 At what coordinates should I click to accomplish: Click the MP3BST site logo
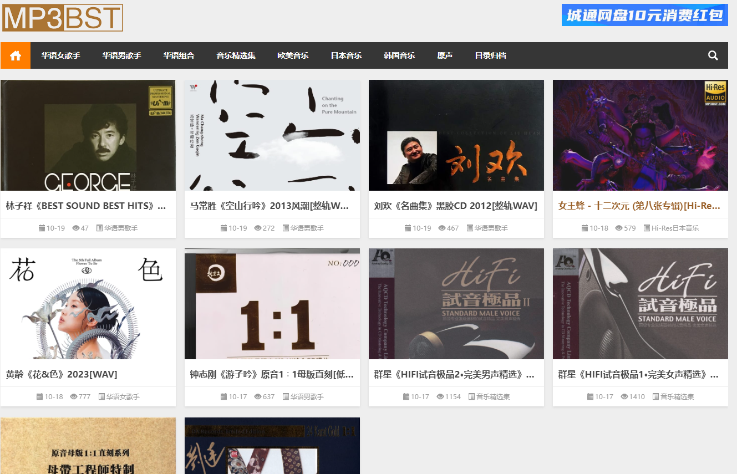point(62,18)
